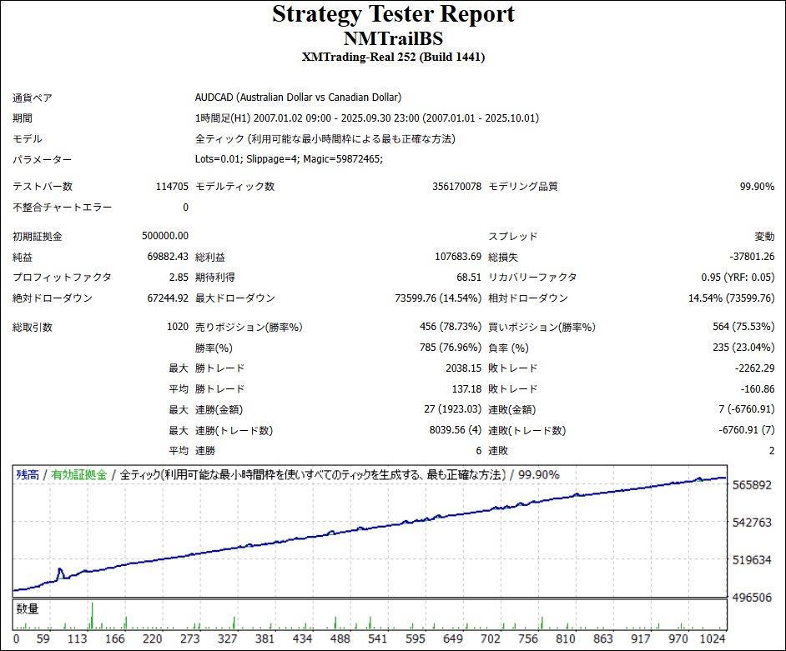Click the profit factor value 2.85
The width and height of the screenshot is (786, 651).
pos(179,278)
